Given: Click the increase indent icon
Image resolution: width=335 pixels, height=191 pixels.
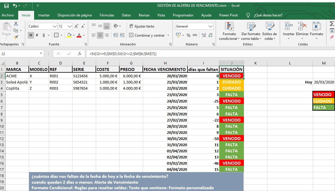Looking at the screenshot, I should pos(122,35).
